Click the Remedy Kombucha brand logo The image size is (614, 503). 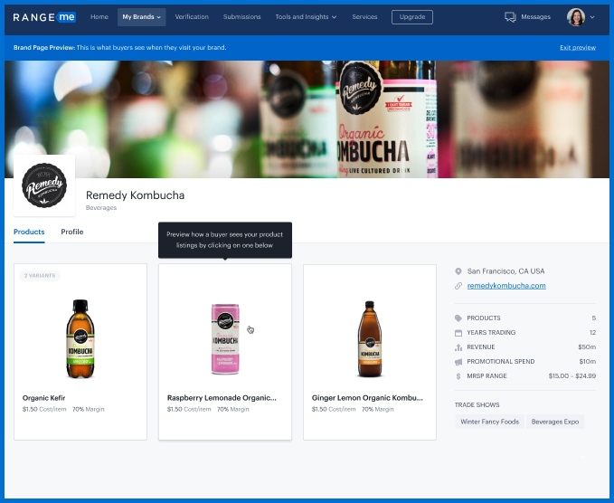(x=44, y=185)
